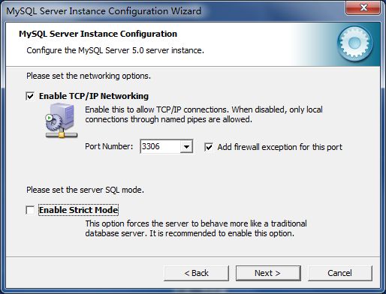Close the wizard with the red X

pos(363,7)
